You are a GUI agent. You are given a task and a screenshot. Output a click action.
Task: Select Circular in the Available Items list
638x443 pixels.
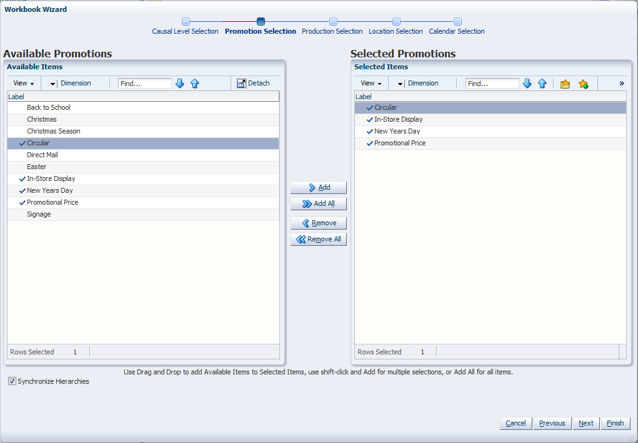pyautogui.click(x=143, y=143)
